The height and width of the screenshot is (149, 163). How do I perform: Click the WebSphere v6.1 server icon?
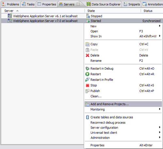pos(10,16)
